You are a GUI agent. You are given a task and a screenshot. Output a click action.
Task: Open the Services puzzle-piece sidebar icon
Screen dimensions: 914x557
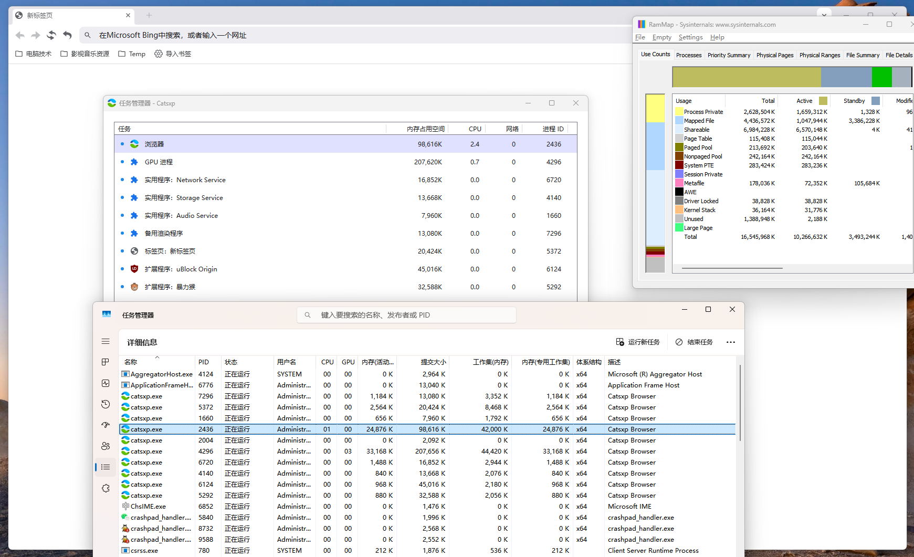[106, 488]
